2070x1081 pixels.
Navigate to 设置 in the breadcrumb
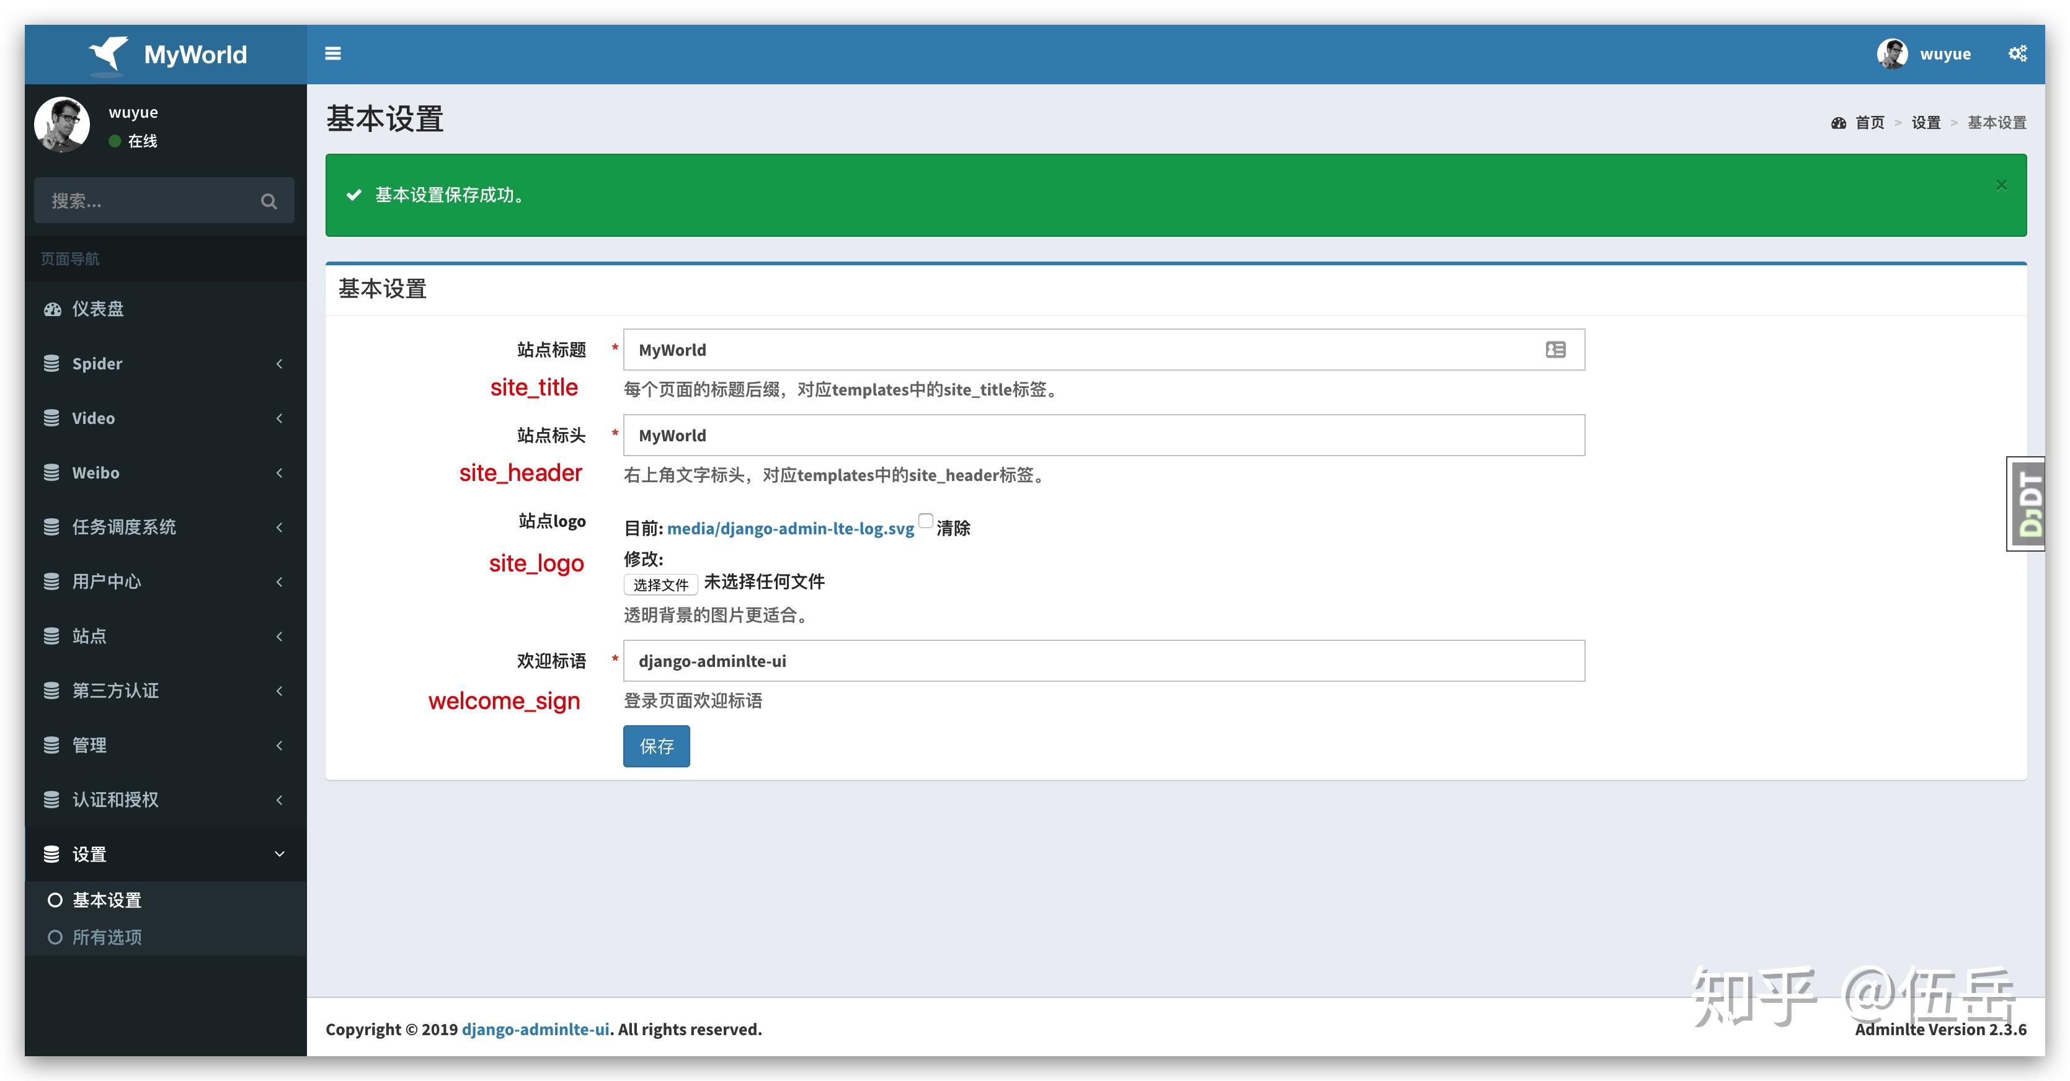pos(1926,122)
